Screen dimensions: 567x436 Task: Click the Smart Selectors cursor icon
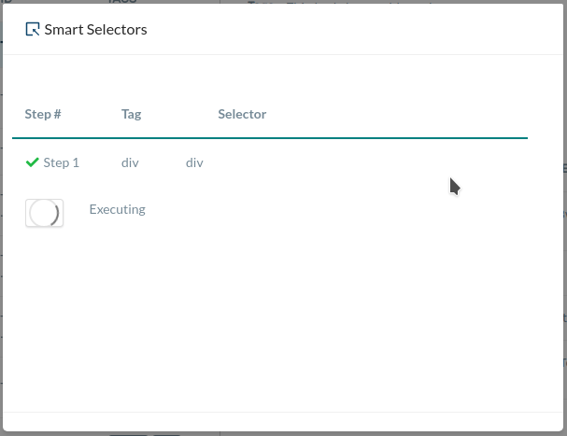(33, 30)
